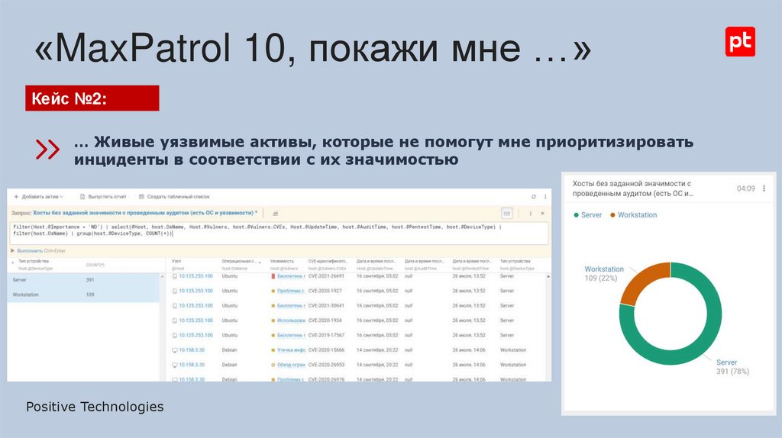Screen dimensions: 782x438
Task: Toggle the Server legend item in chart
Action: (x=587, y=214)
